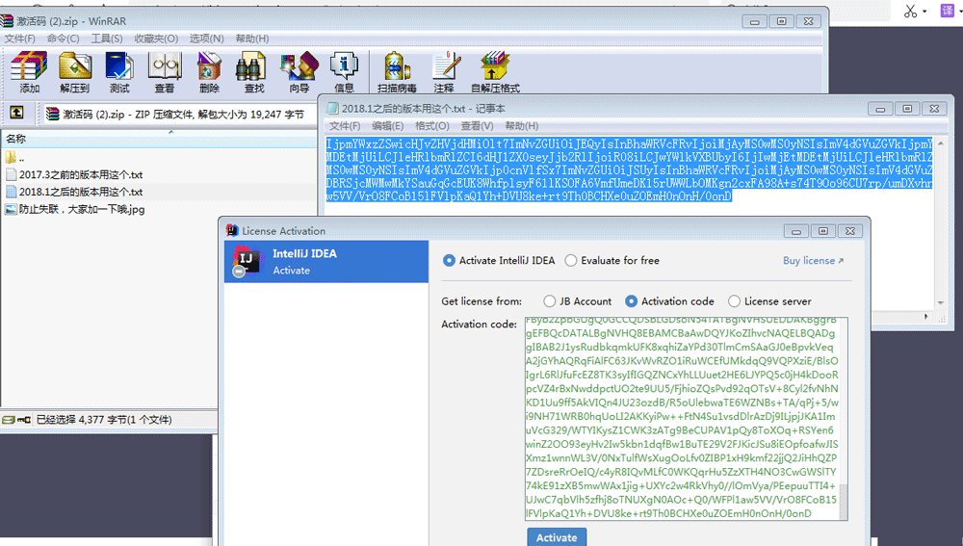Click the 自解压格式 (SFX) toolbar icon
Screen dimensions: 963x546
[495, 72]
